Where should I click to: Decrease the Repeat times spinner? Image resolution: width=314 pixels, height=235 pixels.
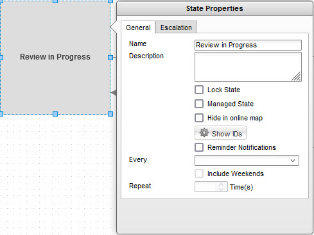click(x=221, y=189)
